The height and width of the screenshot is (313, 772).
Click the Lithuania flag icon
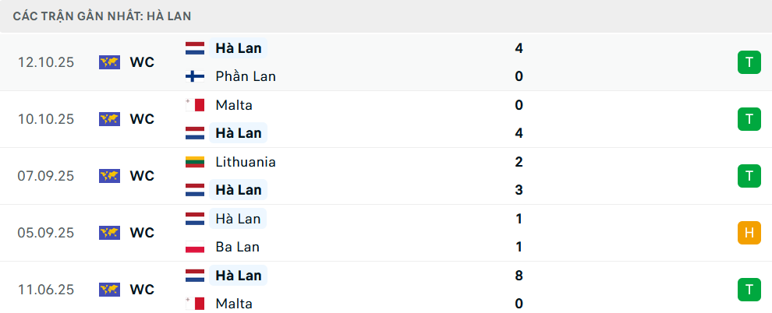(194, 162)
